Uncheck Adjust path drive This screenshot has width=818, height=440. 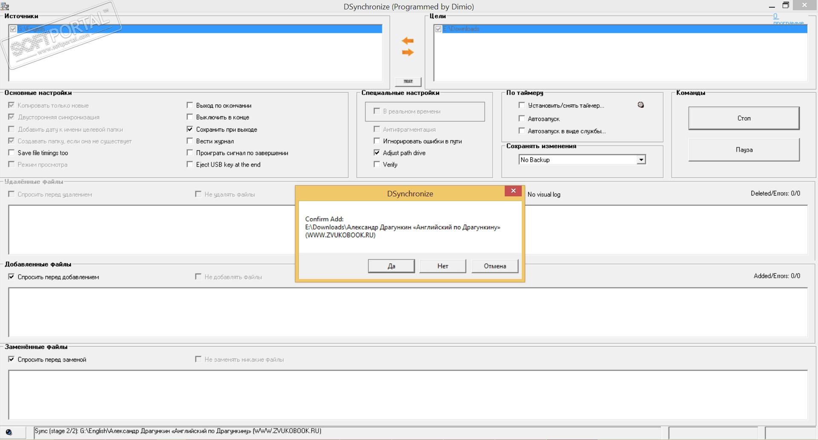pos(377,152)
